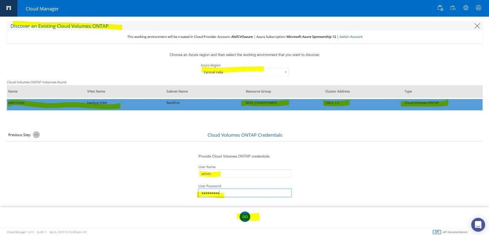Open the Azure Region dropdown
489x235 pixels.
point(245,72)
